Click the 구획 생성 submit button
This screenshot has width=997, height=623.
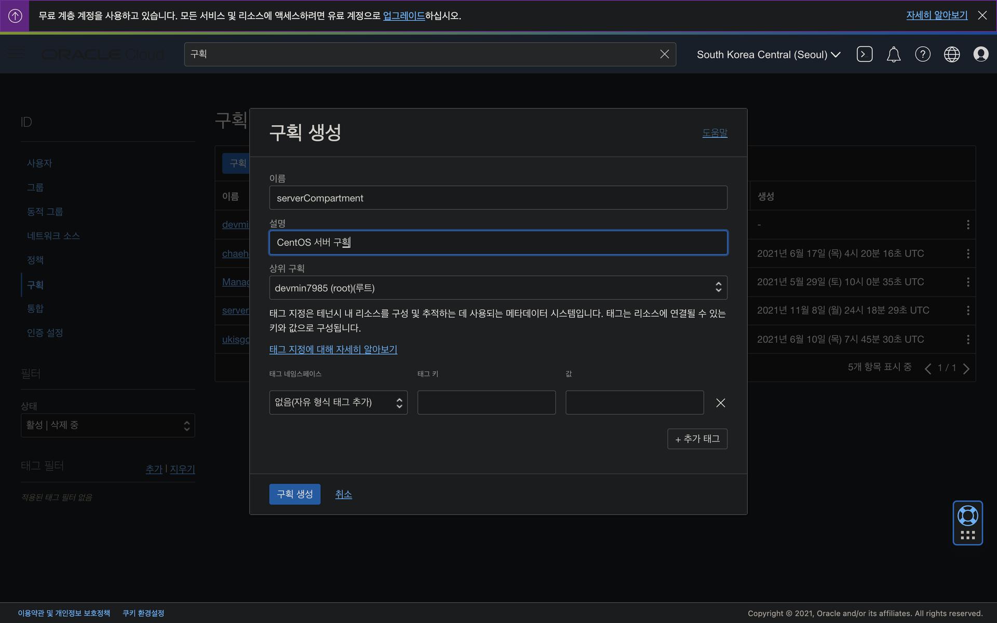tap(294, 494)
